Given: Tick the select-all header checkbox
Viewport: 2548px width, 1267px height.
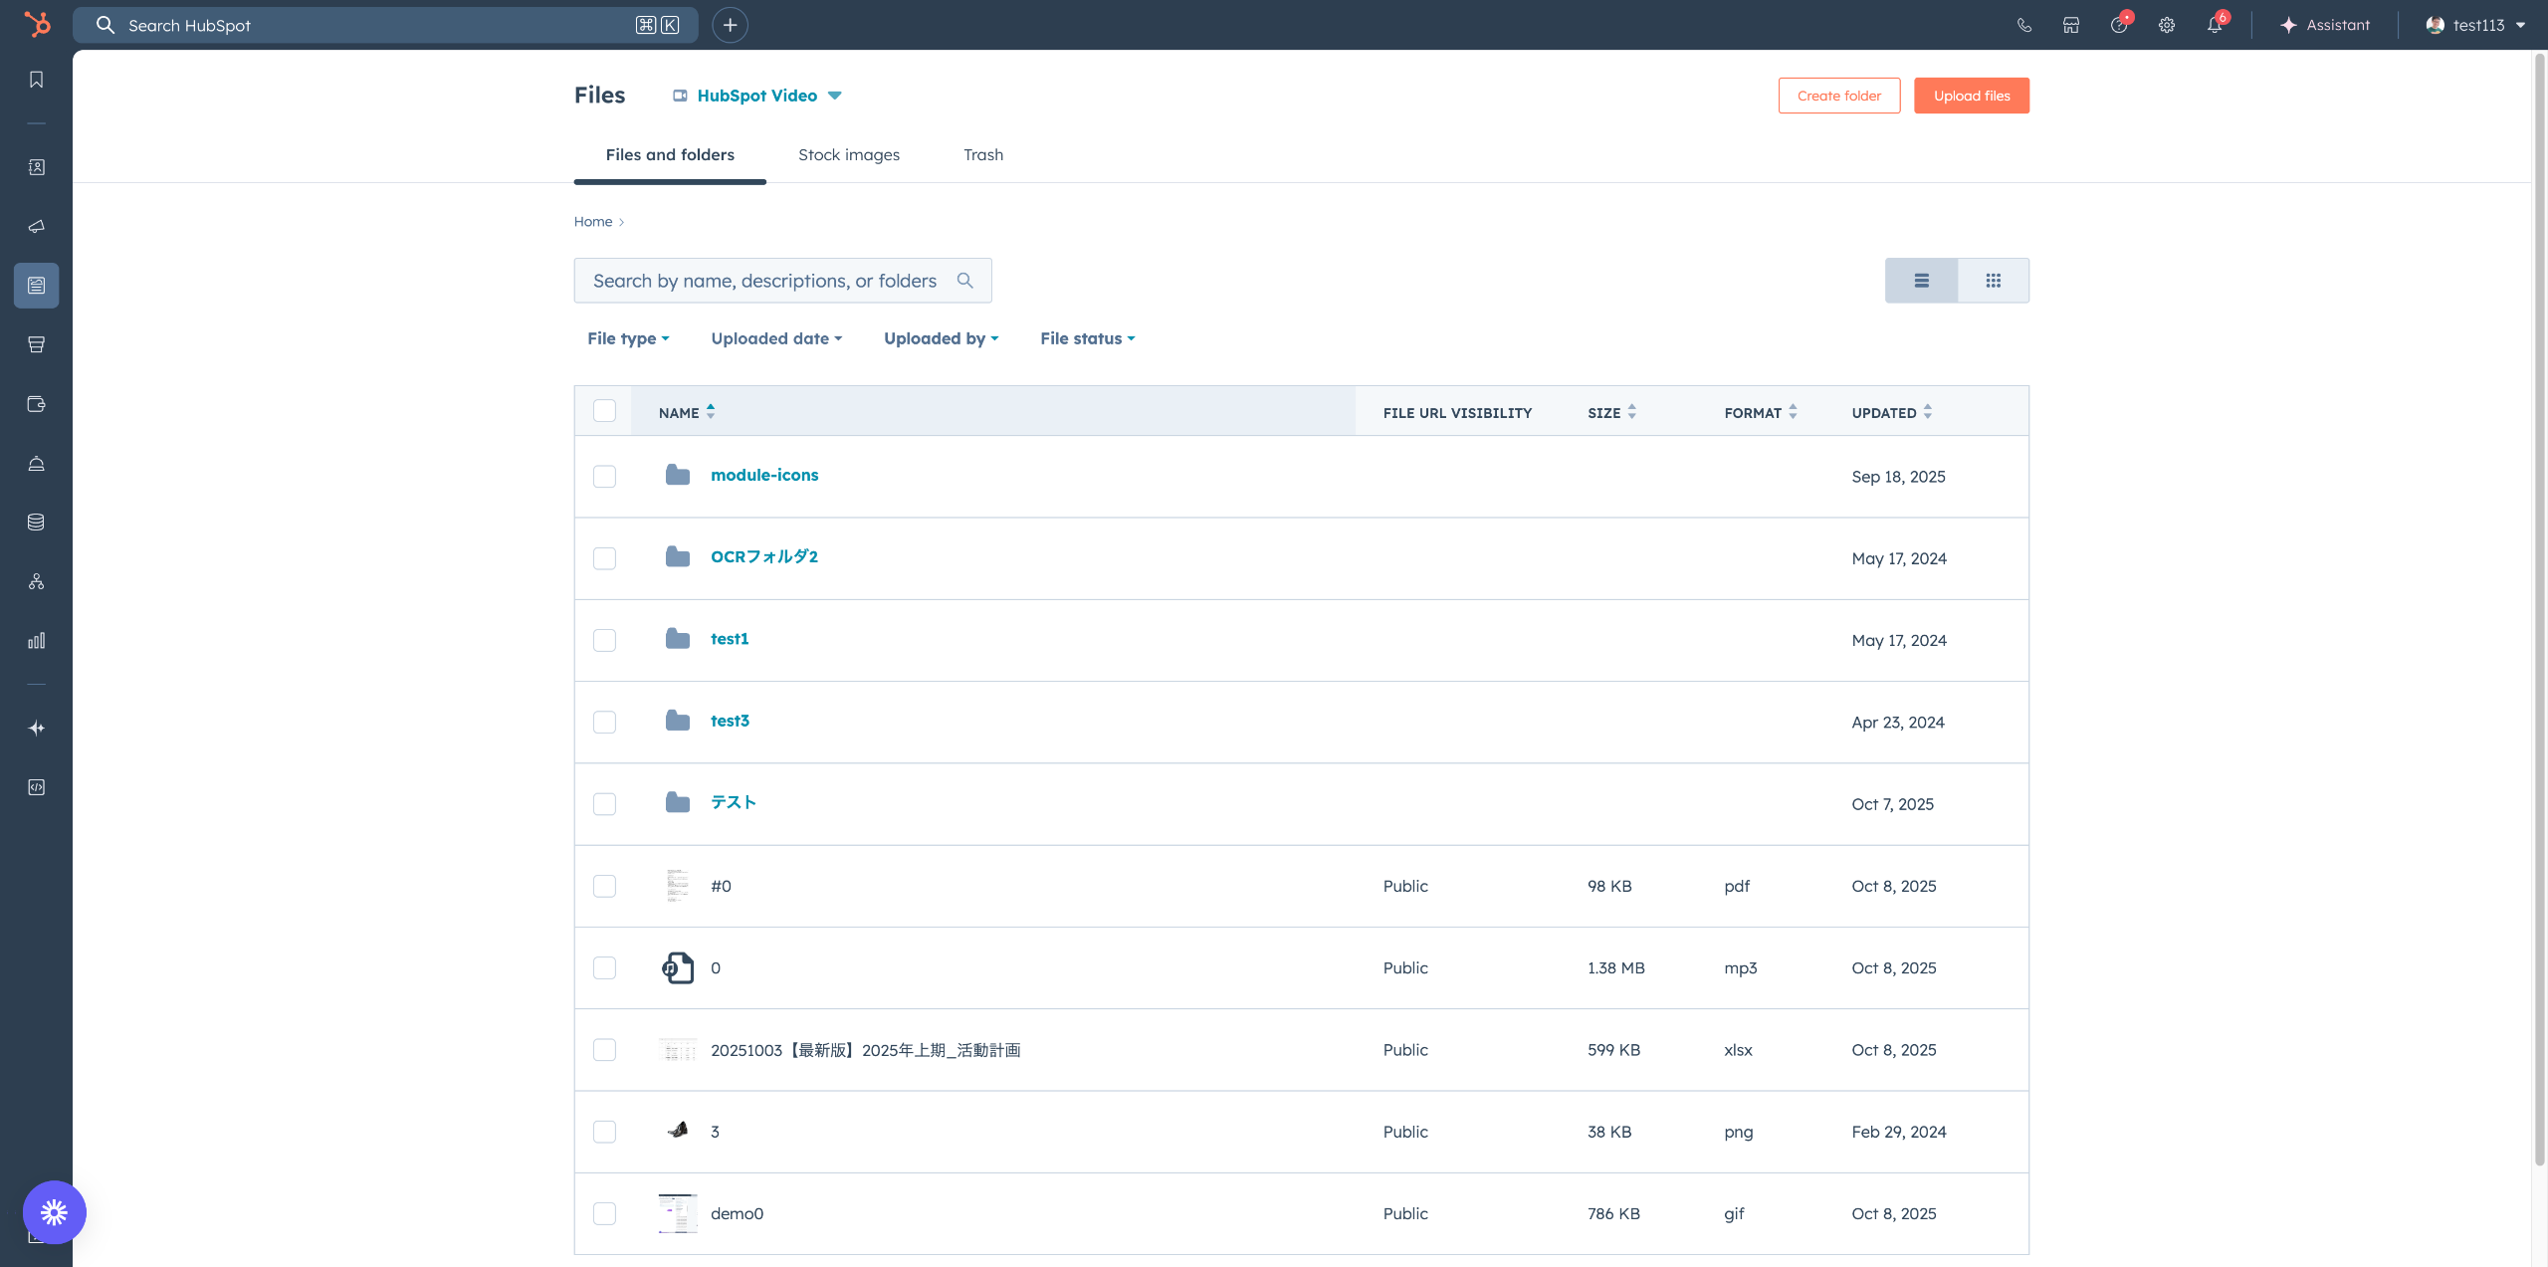Looking at the screenshot, I should pos(604,411).
